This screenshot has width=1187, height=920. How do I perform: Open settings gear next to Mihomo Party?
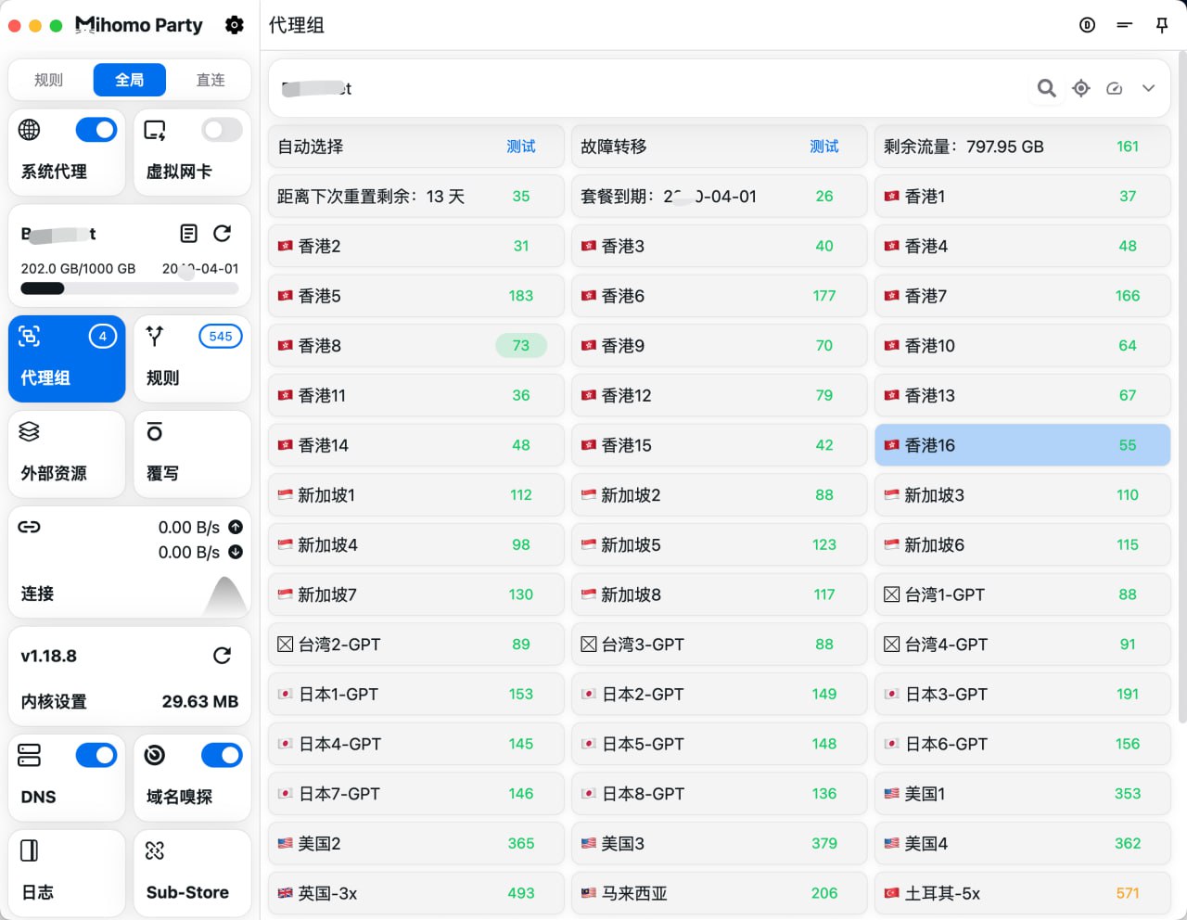(x=235, y=25)
